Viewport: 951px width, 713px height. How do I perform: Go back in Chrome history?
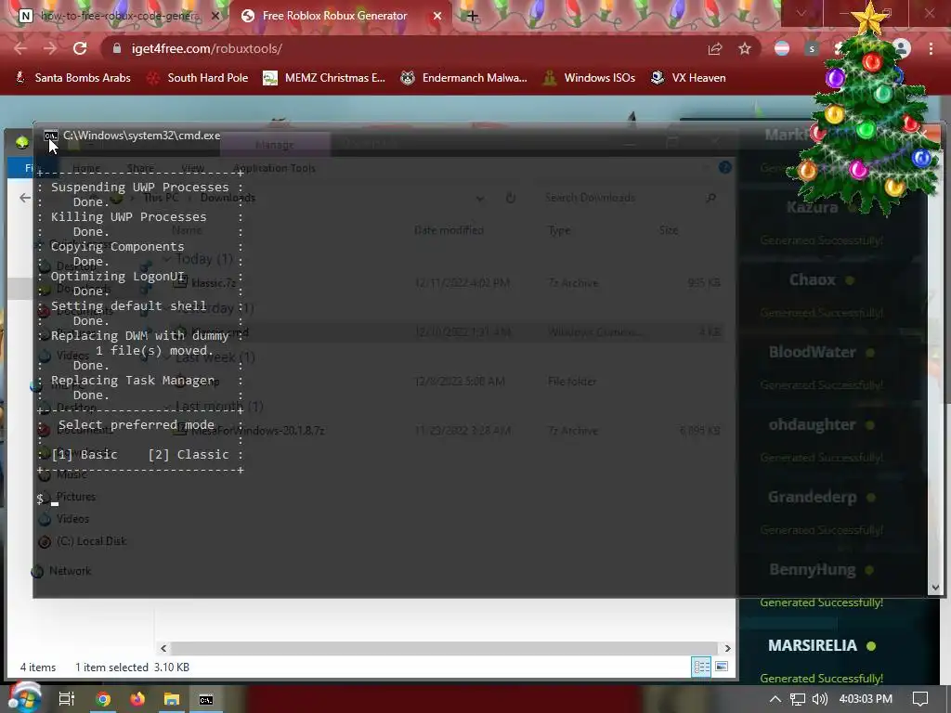(x=20, y=48)
